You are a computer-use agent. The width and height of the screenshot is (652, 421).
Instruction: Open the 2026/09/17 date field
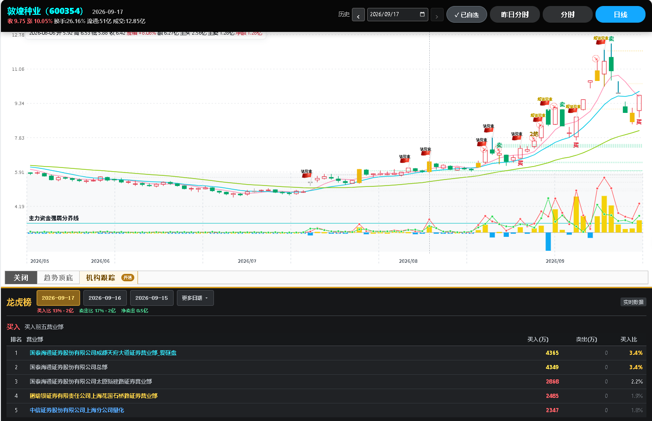[x=398, y=14]
